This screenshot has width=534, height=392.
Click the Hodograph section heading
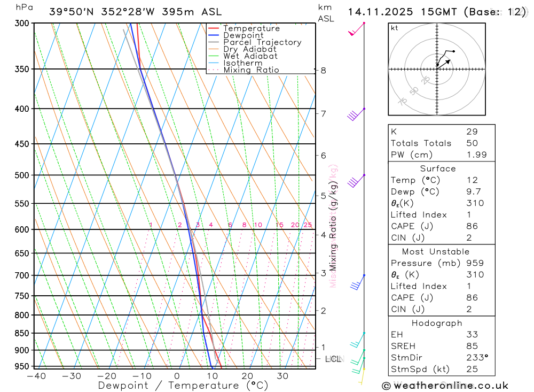pos(437,323)
